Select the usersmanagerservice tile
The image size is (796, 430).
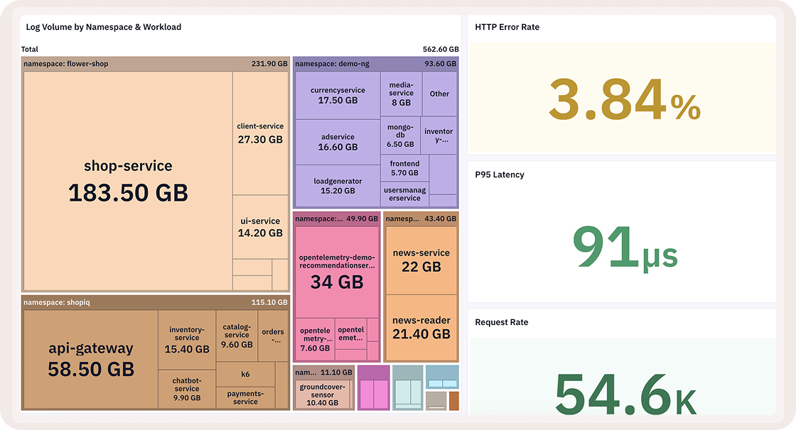coord(404,194)
